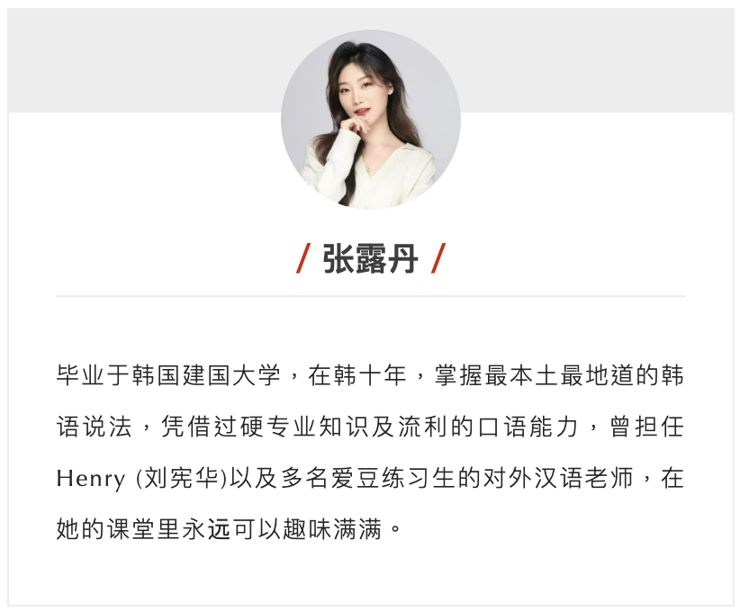Click the closing words 趣味满满
Image resolution: width=740 pixels, height=612 pixels.
(x=332, y=529)
